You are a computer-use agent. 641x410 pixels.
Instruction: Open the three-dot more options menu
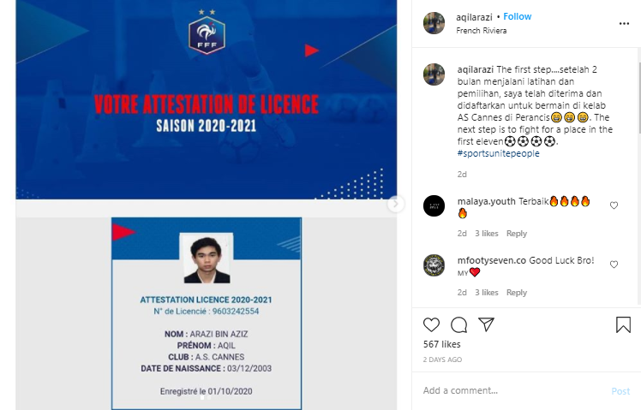(624, 24)
